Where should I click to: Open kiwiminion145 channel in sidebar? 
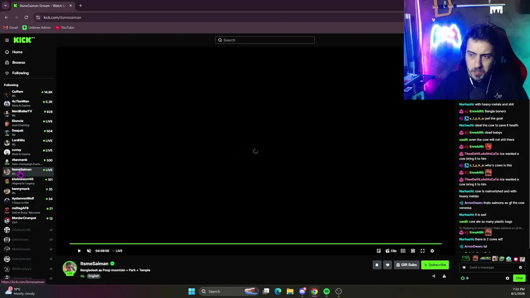pyautogui.click(x=28, y=181)
